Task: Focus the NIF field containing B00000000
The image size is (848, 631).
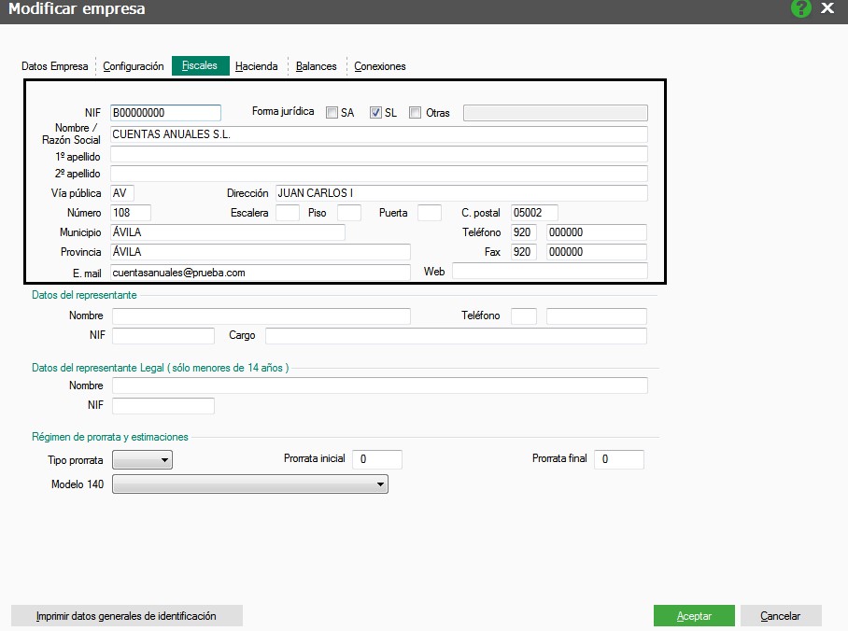Action: (x=165, y=112)
